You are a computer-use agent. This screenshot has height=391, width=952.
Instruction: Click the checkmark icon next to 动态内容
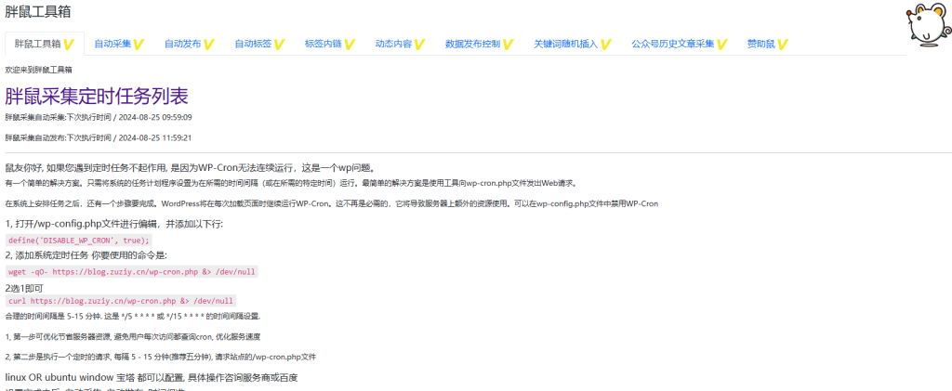click(419, 44)
